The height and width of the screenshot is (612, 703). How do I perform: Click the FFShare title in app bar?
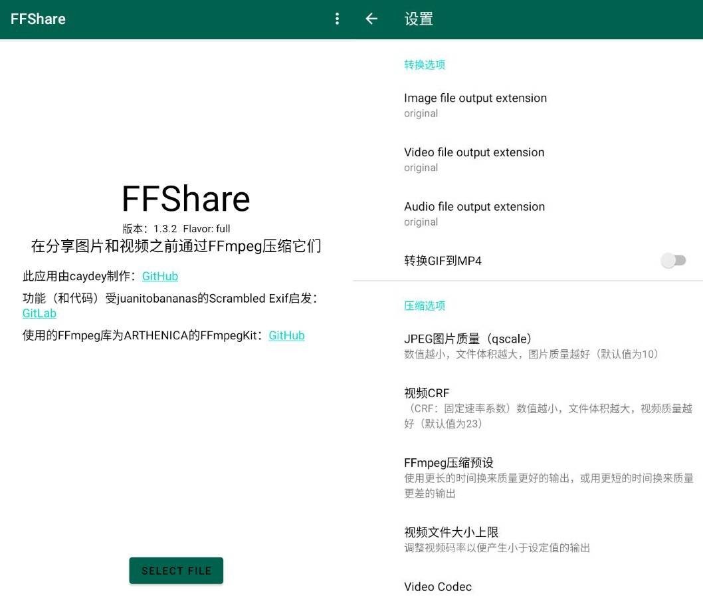[38, 19]
